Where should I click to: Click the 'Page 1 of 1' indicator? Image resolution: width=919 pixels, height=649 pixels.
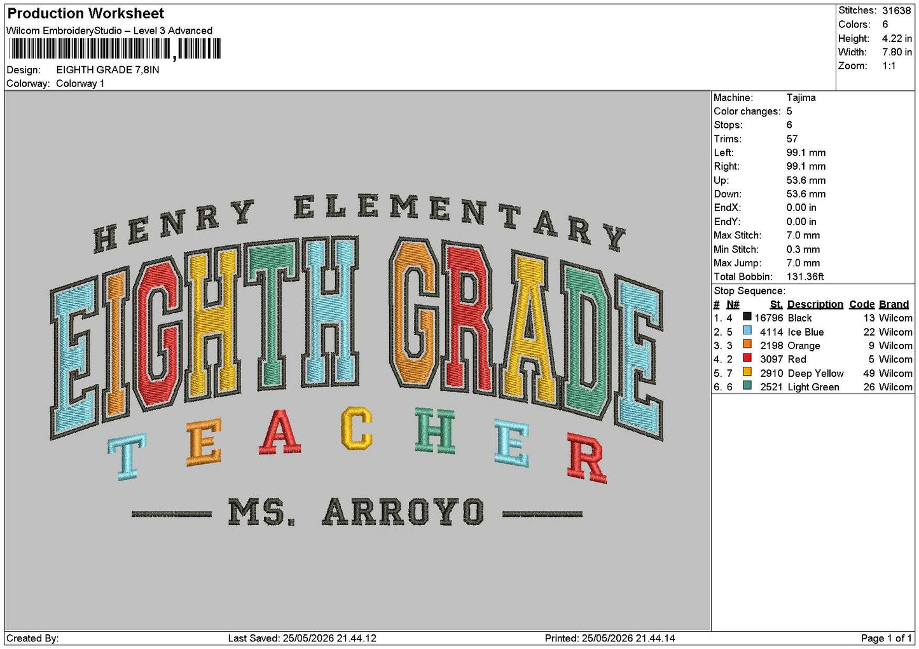click(887, 638)
